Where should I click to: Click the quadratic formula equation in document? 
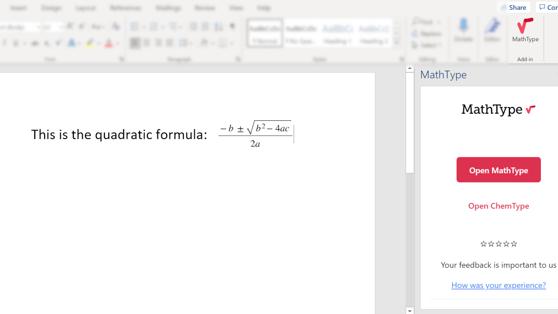tap(255, 134)
